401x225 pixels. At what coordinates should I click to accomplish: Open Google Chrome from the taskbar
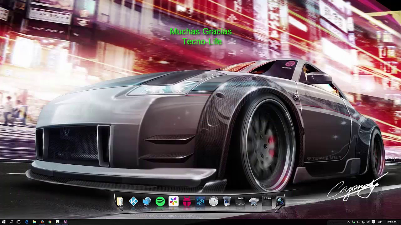click(50, 222)
